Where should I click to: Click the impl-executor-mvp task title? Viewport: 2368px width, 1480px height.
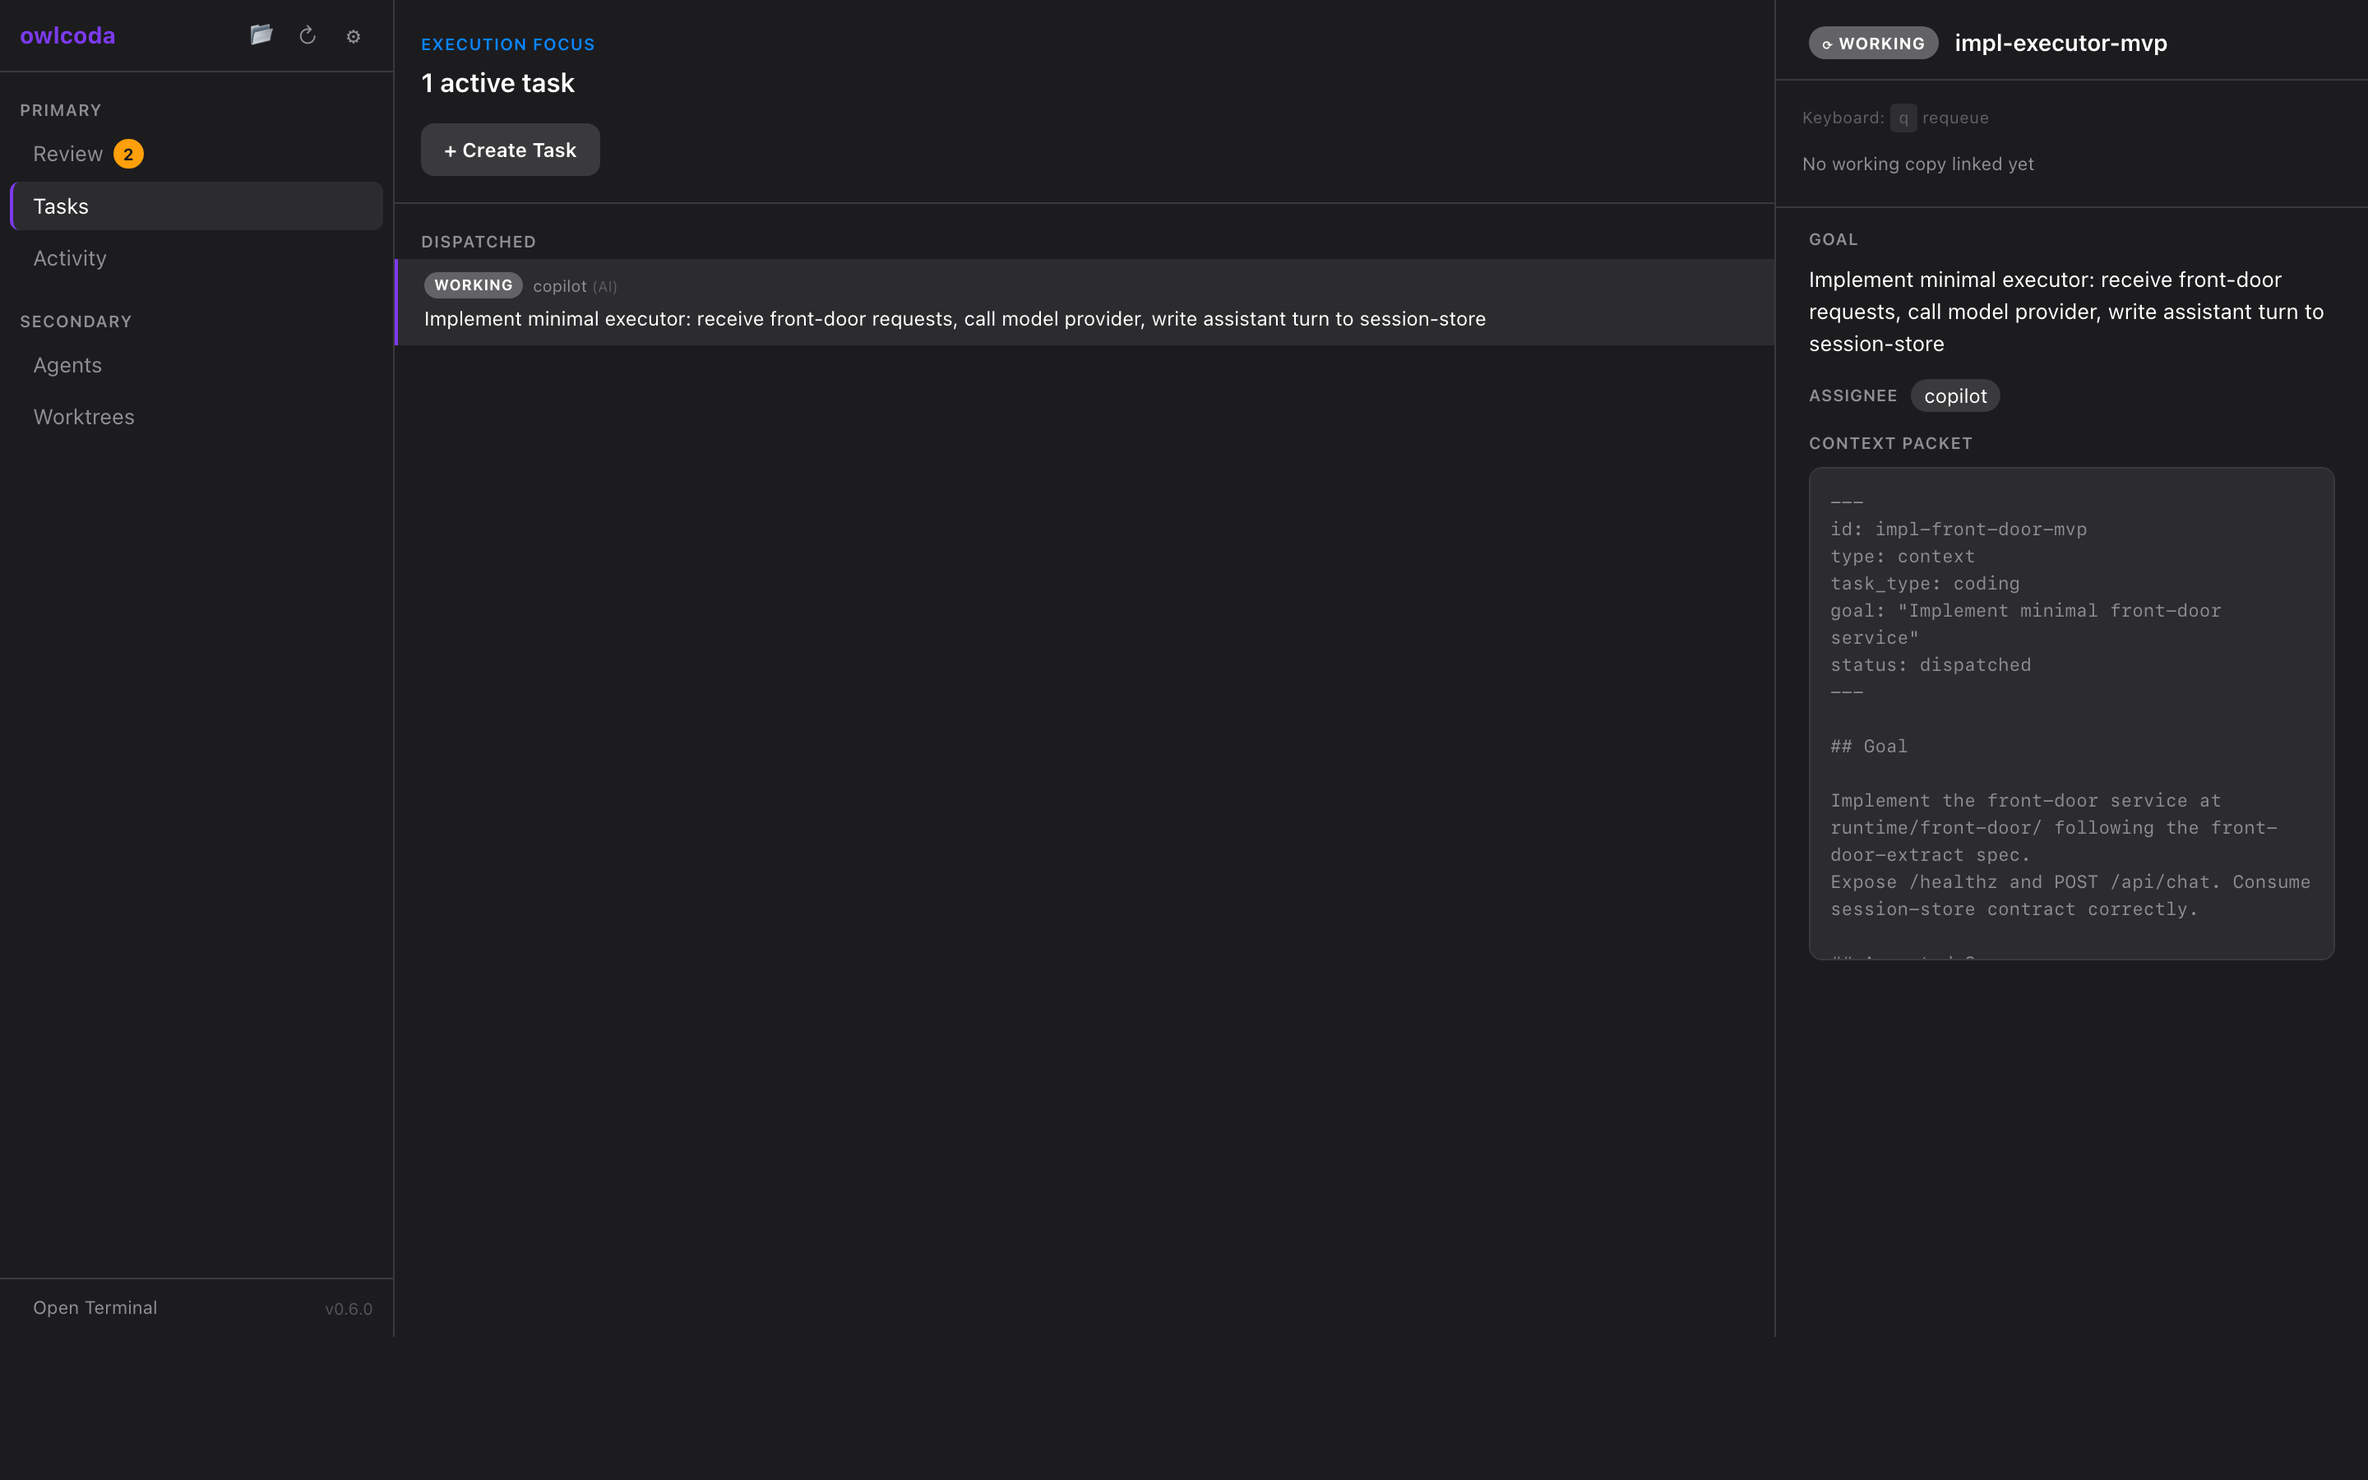coord(2060,43)
